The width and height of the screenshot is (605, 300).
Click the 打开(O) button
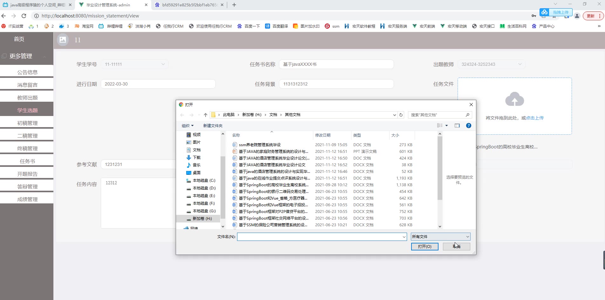(425, 247)
